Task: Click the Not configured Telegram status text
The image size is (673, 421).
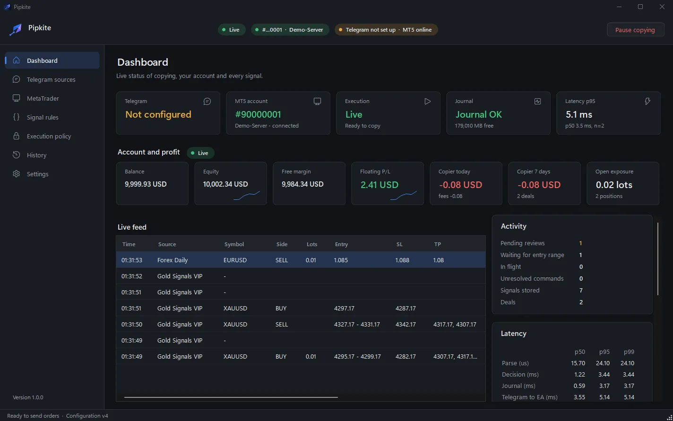Action: click(x=158, y=114)
